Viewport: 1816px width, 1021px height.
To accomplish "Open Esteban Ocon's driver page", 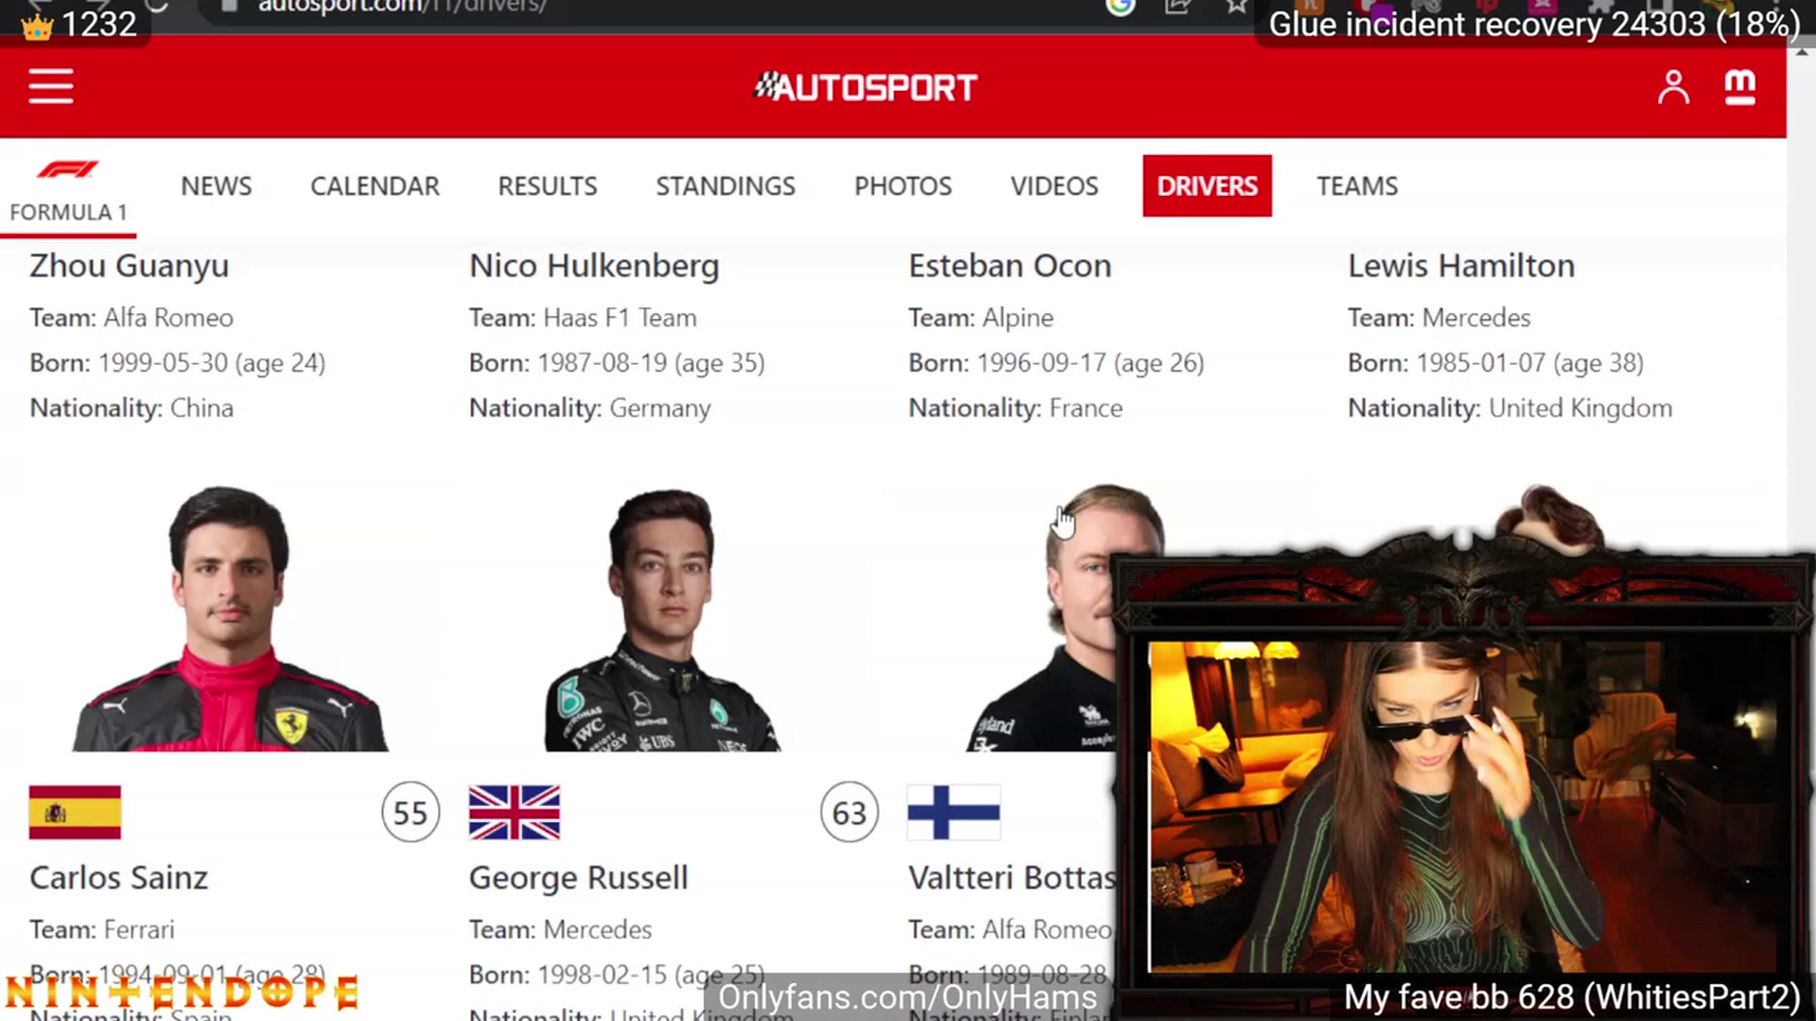I will pyautogui.click(x=1010, y=266).
